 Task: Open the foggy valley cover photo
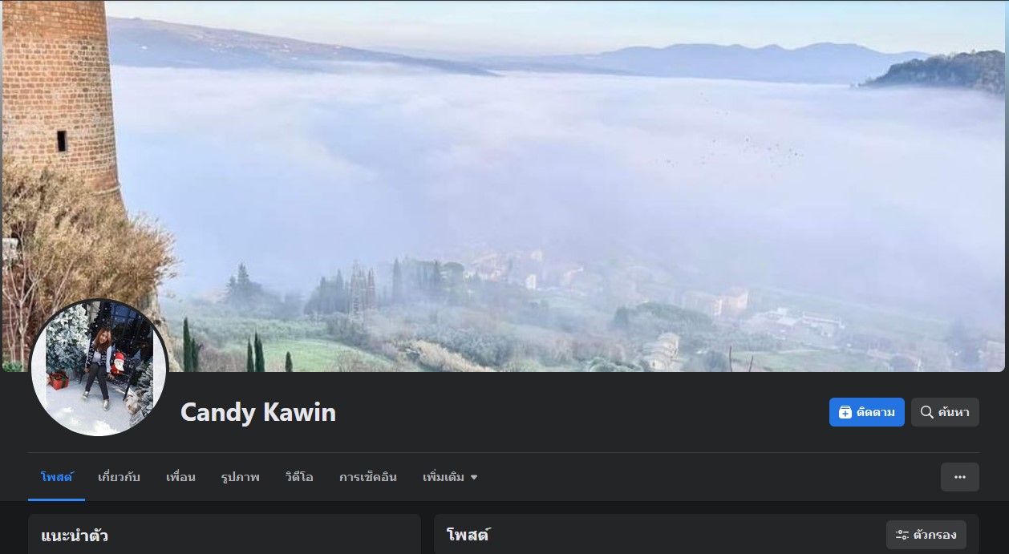click(x=504, y=186)
